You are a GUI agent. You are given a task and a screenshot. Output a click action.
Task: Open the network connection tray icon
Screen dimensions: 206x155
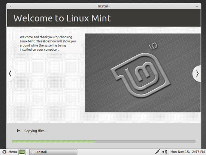pos(157,152)
